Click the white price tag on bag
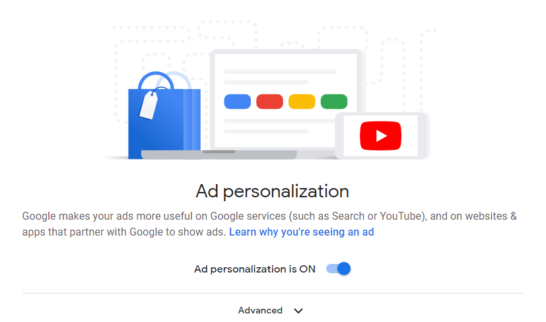 [149, 105]
